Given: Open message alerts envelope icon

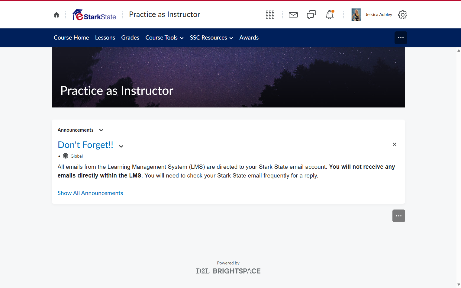Looking at the screenshot, I should click(293, 15).
